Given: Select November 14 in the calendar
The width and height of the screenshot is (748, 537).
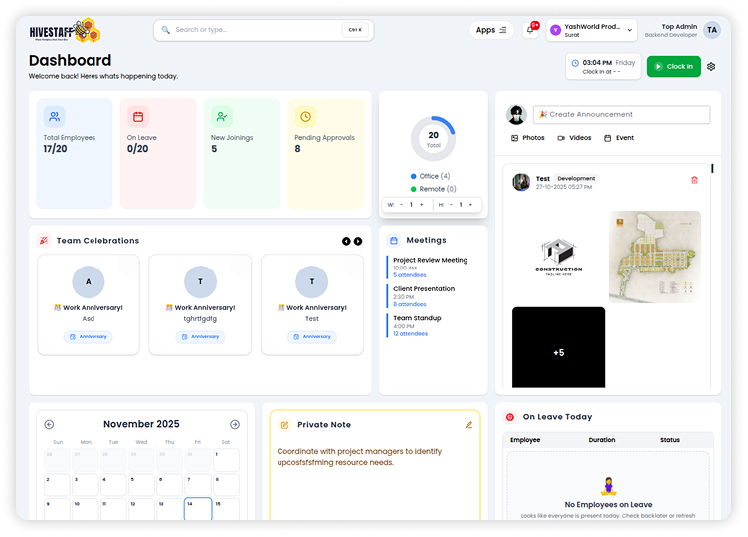Looking at the screenshot, I should (x=198, y=509).
